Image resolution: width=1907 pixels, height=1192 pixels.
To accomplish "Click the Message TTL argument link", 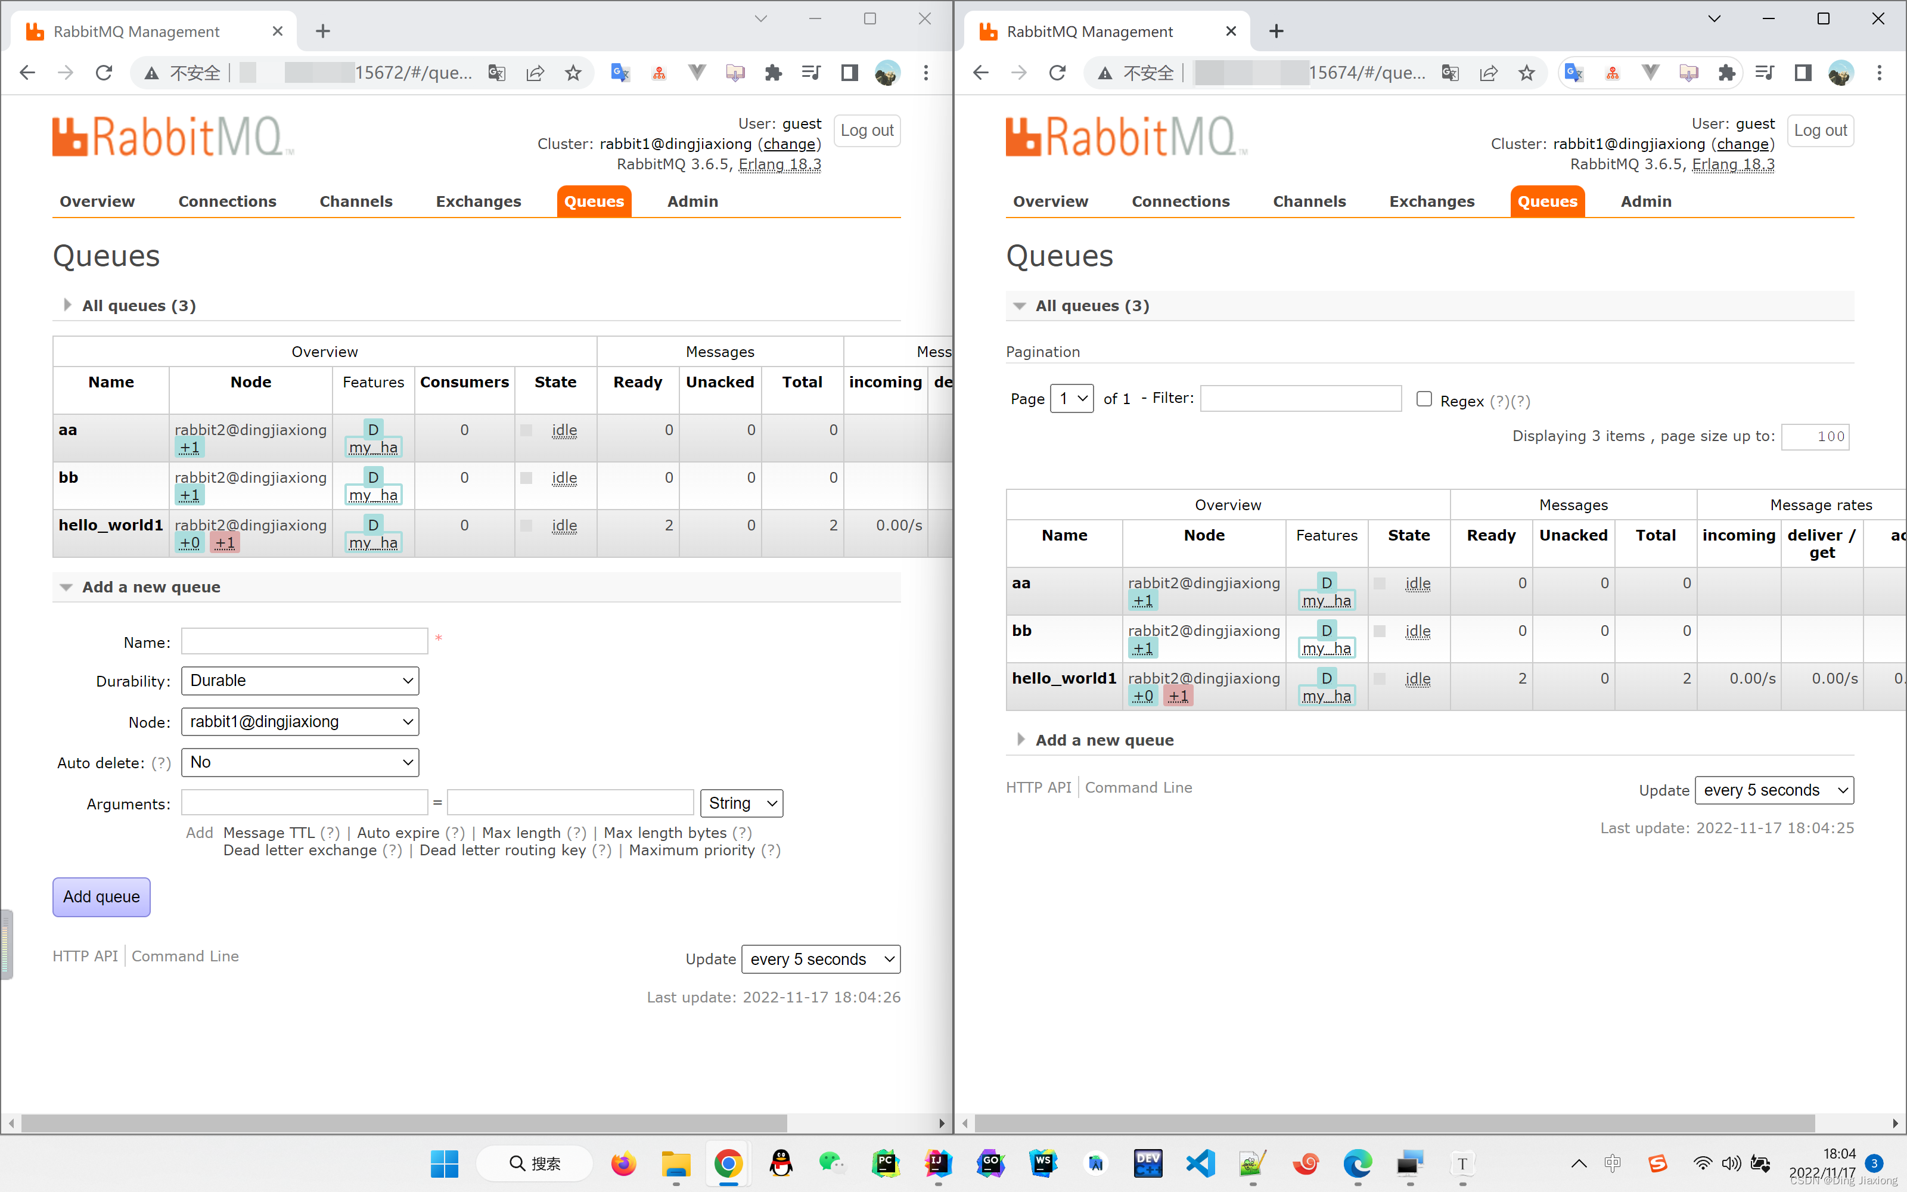I will pos(269,833).
